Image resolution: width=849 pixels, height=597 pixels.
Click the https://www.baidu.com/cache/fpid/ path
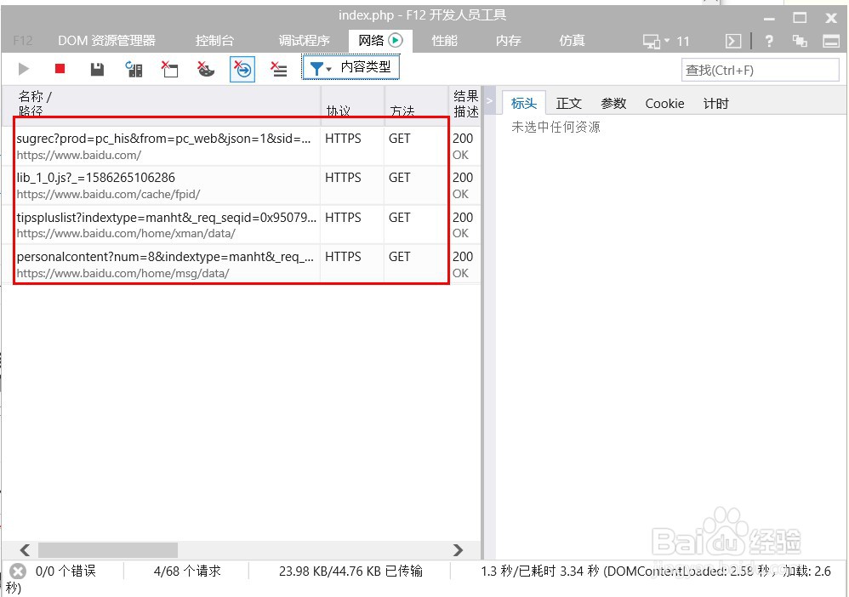[x=108, y=194]
